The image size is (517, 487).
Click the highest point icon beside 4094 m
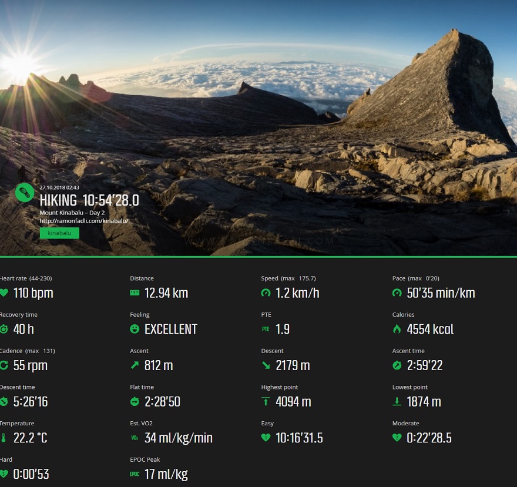(x=266, y=401)
